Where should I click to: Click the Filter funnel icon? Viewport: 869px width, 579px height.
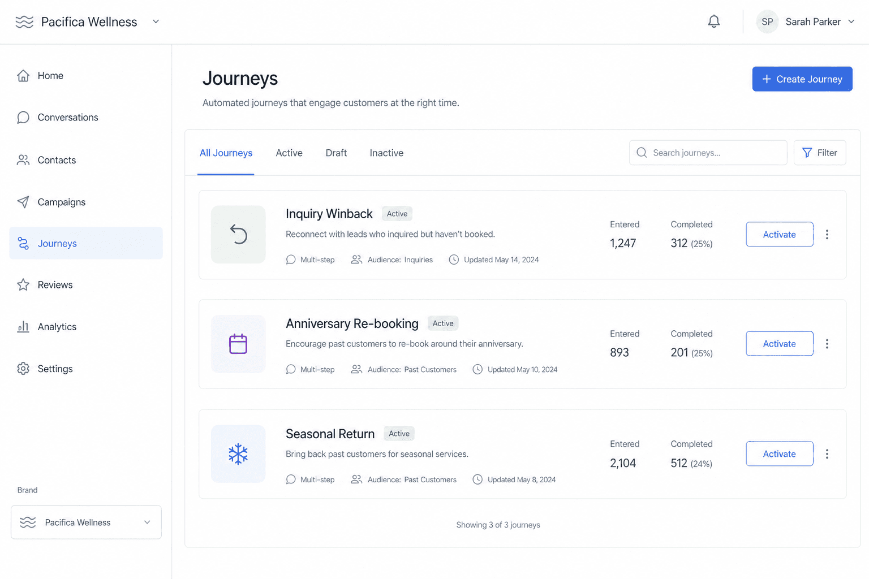807,153
